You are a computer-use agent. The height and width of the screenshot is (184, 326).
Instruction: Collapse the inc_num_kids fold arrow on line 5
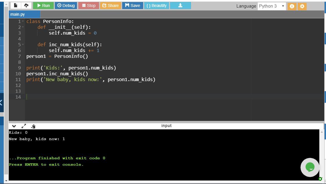pos(23,45)
